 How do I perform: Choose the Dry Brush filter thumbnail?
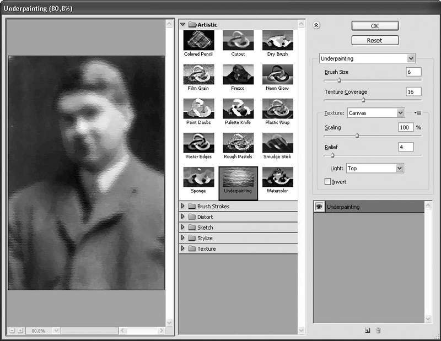pyautogui.click(x=277, y=40)
